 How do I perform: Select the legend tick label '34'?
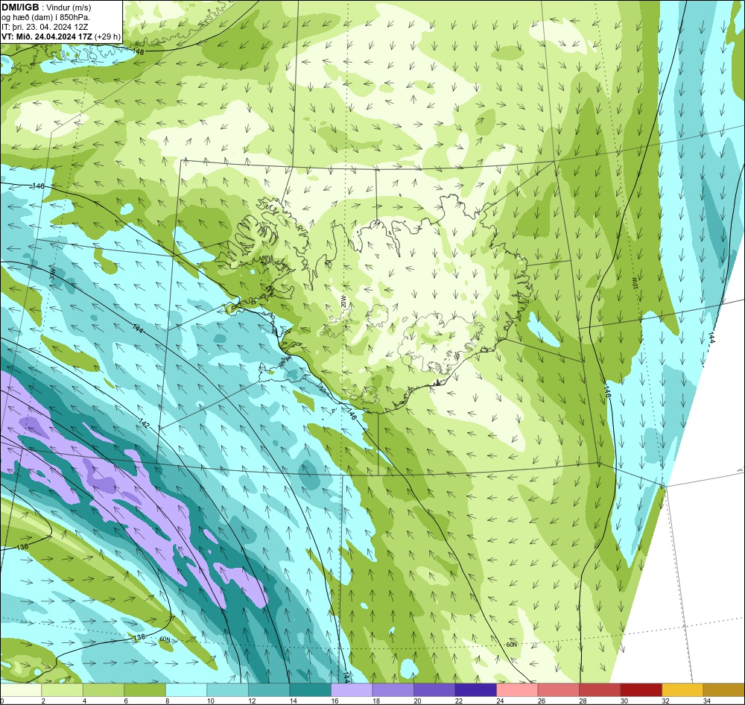(x=706, y=701)
